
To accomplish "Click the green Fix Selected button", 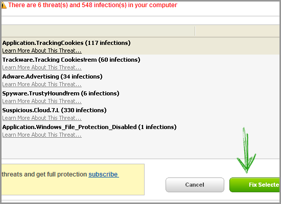I will (254, 185).
